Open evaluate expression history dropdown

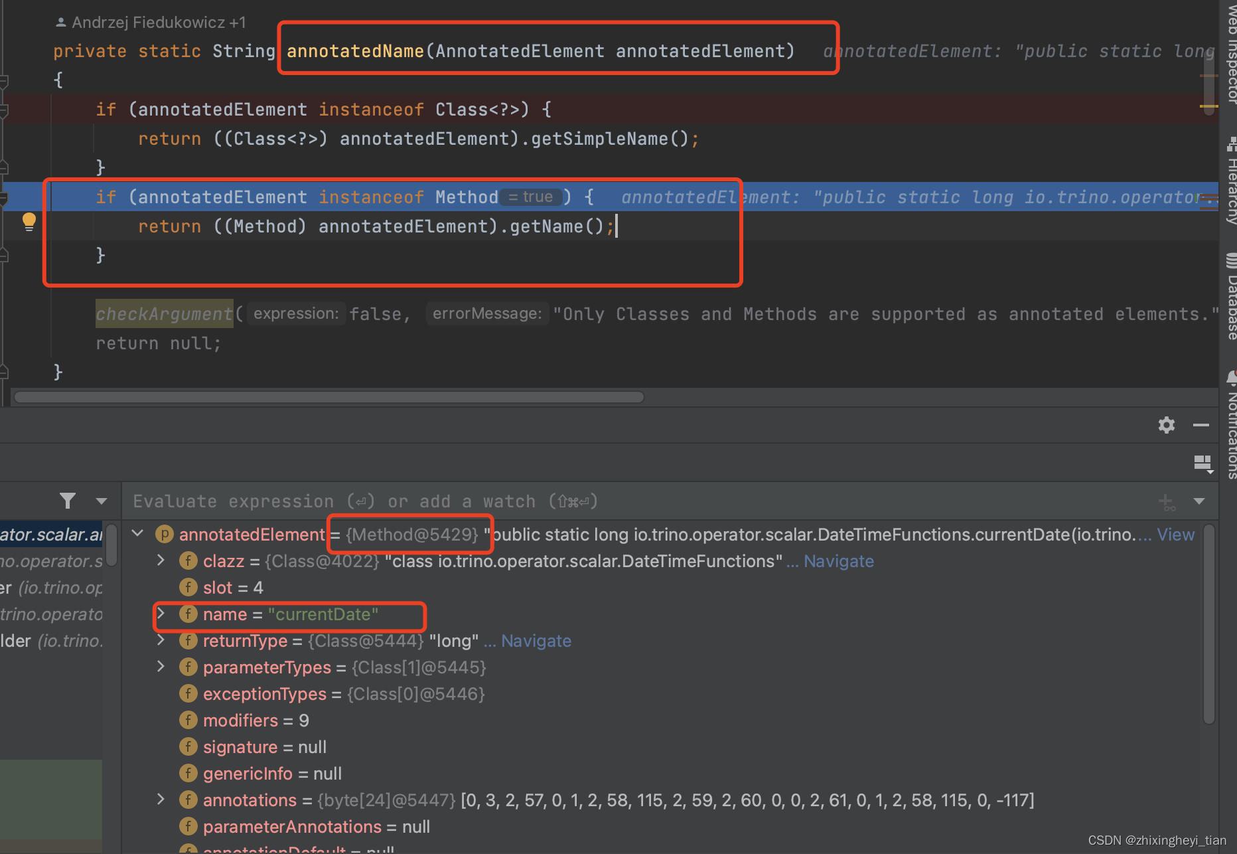(1199, 501)
